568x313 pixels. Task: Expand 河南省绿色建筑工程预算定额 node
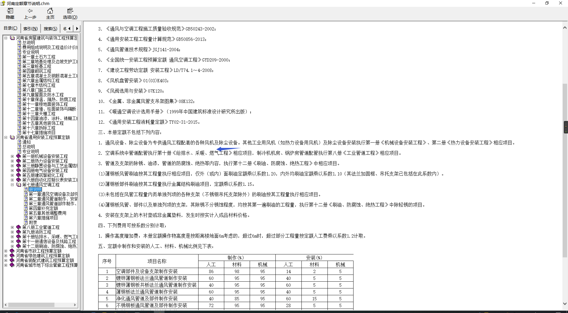(x=6, y=256)
